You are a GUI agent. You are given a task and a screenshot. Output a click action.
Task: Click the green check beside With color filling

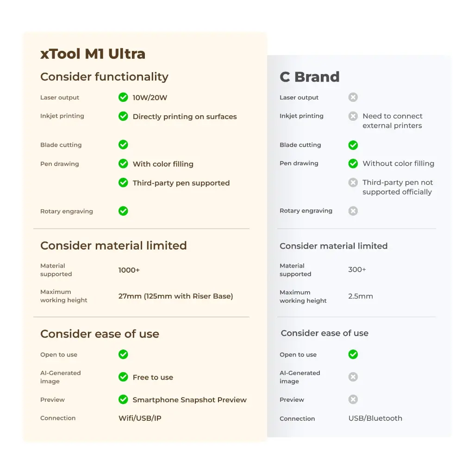[123, 163]
